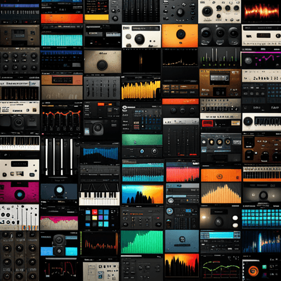The image size is (281, 281).
Task: Click the four white vertical faders panel
Action: click(x=59, y=157)
